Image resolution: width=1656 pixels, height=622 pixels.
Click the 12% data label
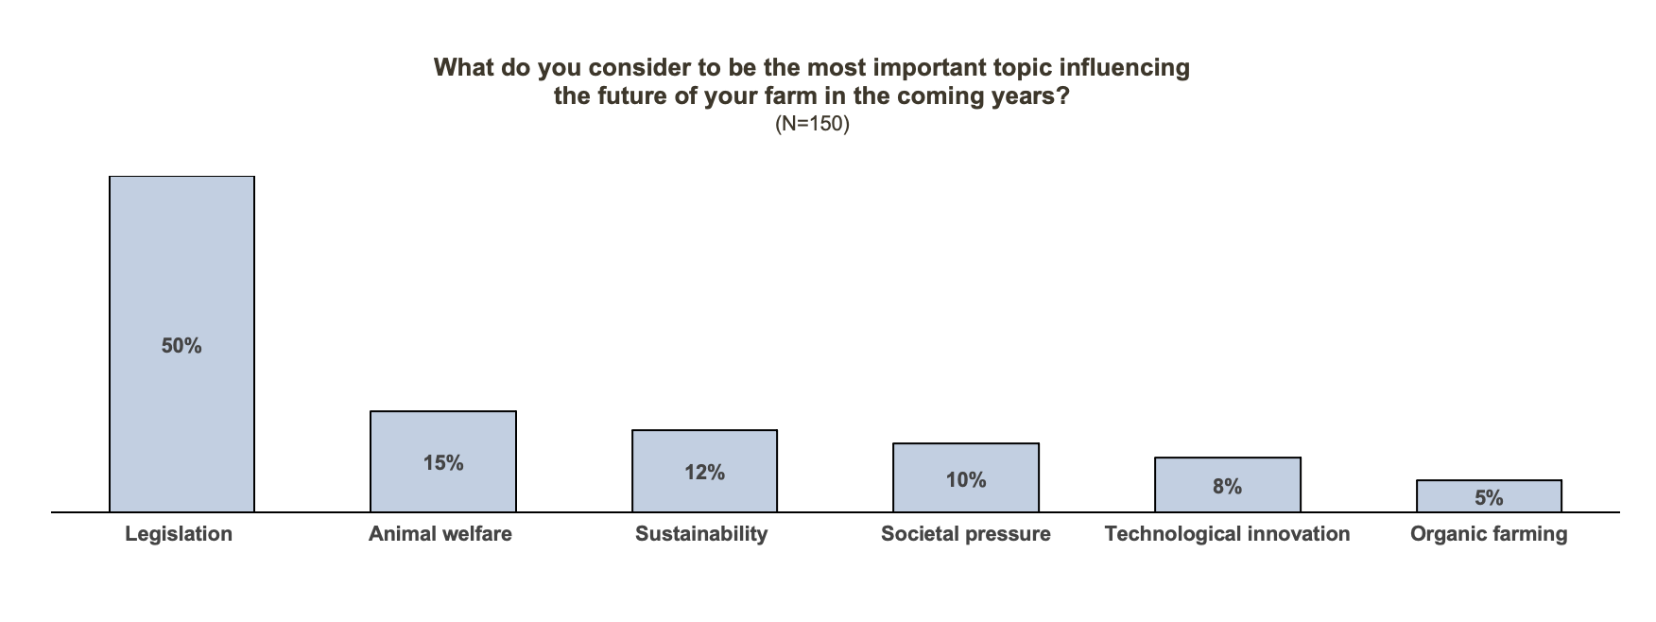[704, 473]
